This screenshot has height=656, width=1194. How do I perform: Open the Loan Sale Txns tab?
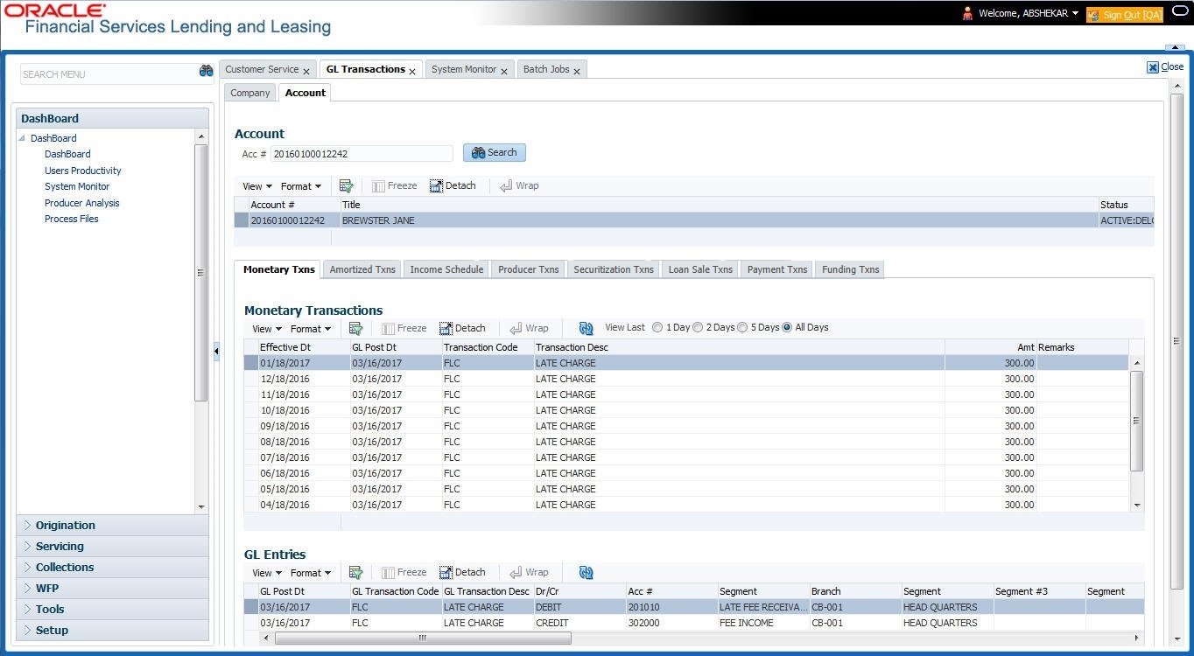[700, 269]
